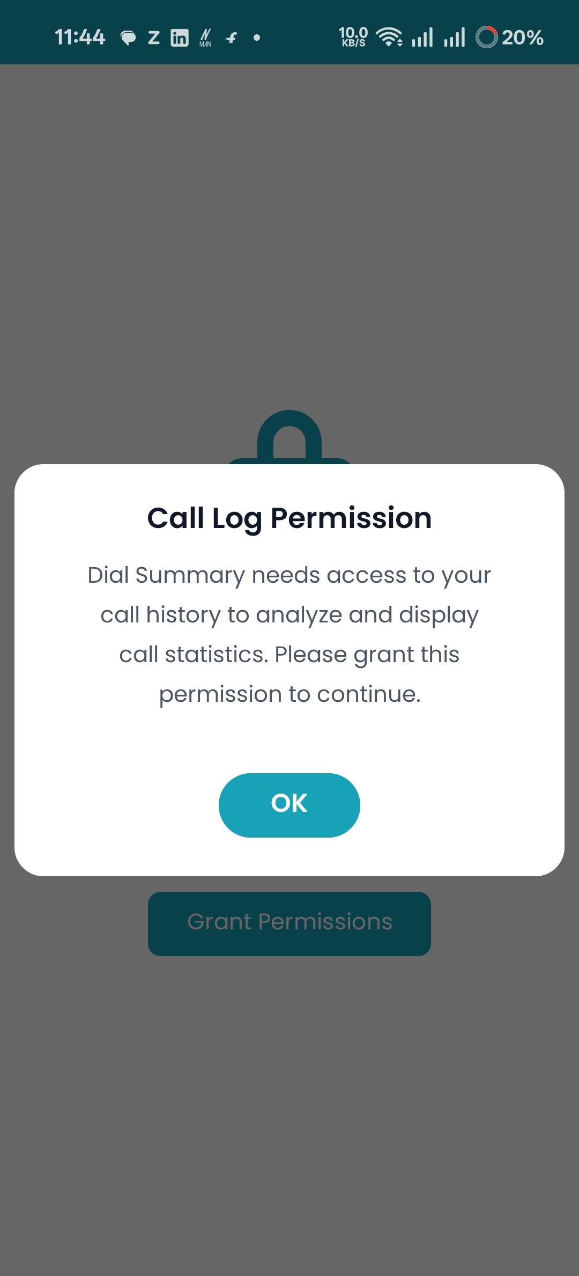Tap the 20% battery percentage text

(x=523, y=38)
